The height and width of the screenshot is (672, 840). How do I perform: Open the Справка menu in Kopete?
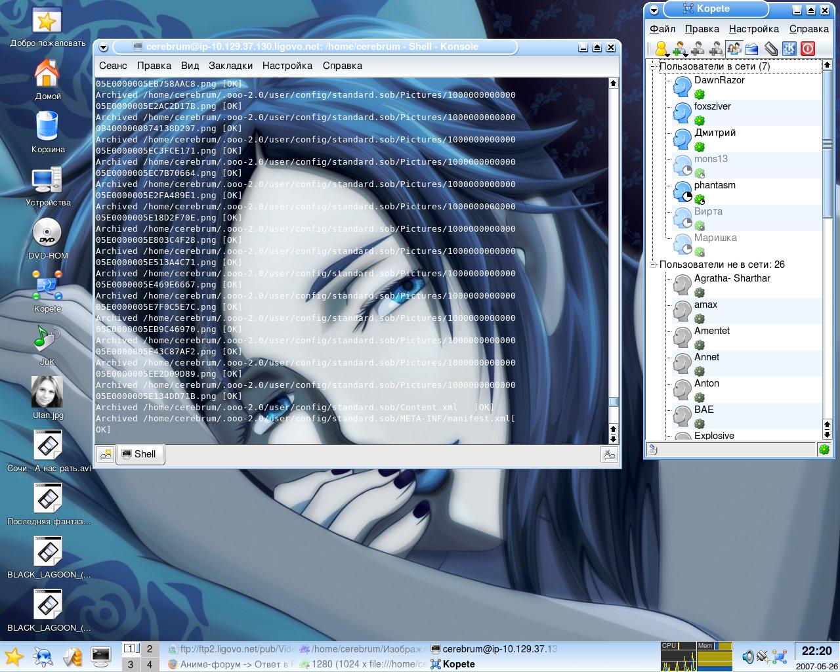[x=808, y=29]
